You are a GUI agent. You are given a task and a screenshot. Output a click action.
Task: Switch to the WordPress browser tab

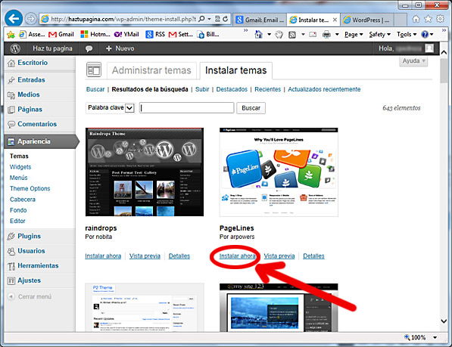366,20
